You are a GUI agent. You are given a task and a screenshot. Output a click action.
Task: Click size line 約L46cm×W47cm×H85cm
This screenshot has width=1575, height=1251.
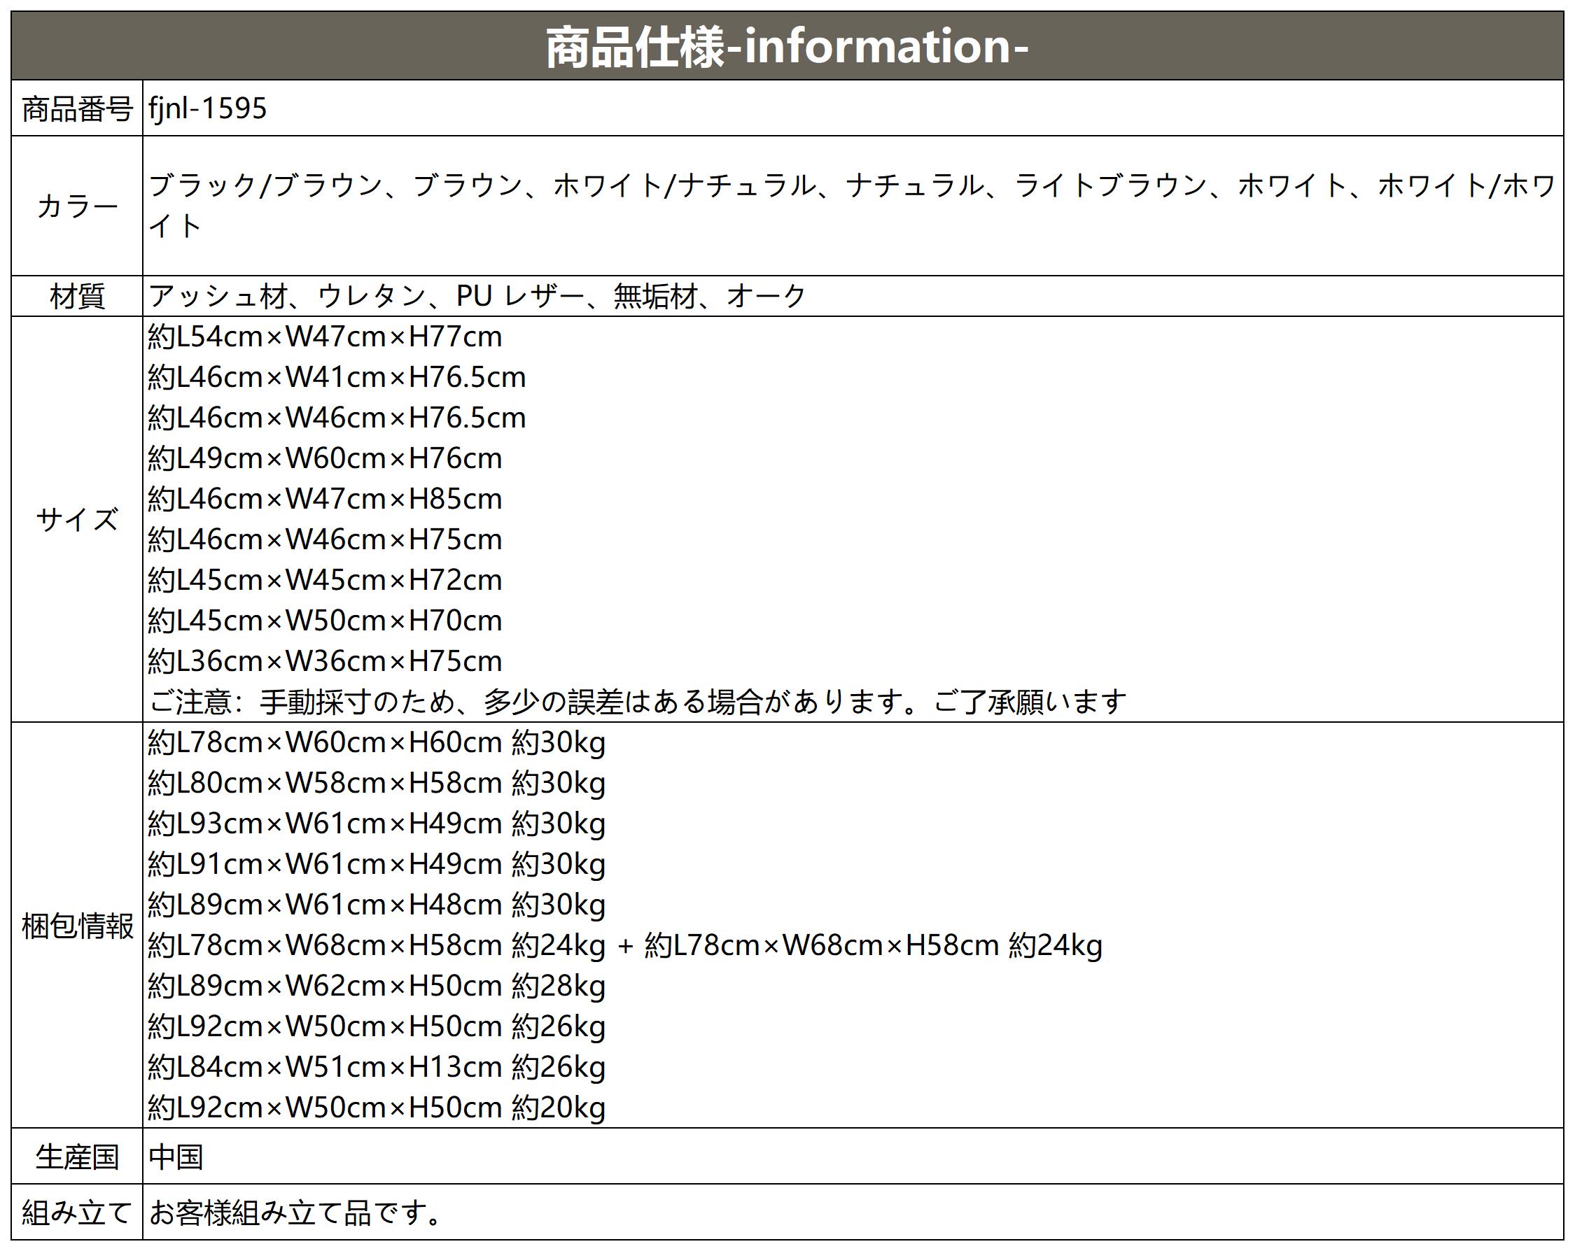coord(325,500)
